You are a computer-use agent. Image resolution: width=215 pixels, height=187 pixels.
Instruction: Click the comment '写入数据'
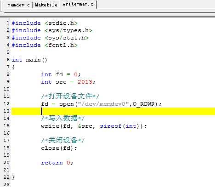click(63, 118)
